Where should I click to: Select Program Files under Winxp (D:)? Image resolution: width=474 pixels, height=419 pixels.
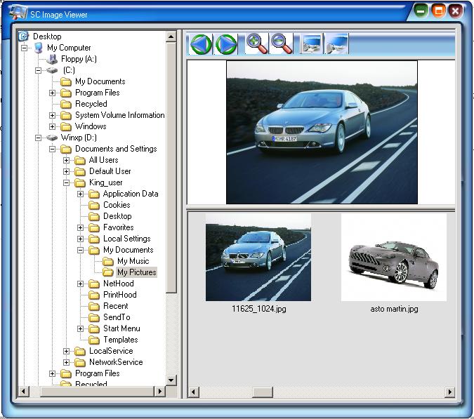click(x=98, y=373)
